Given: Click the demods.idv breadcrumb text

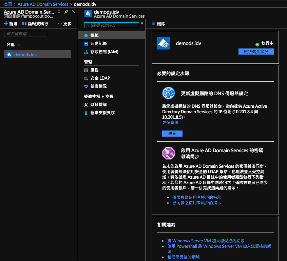Looking at the screenshot, I should [x=85, y=4].
